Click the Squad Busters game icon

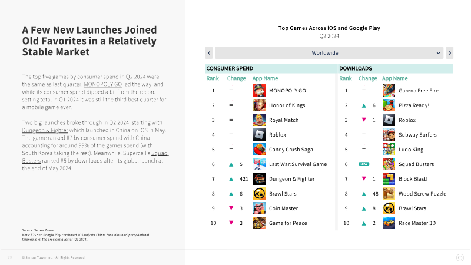389,164
